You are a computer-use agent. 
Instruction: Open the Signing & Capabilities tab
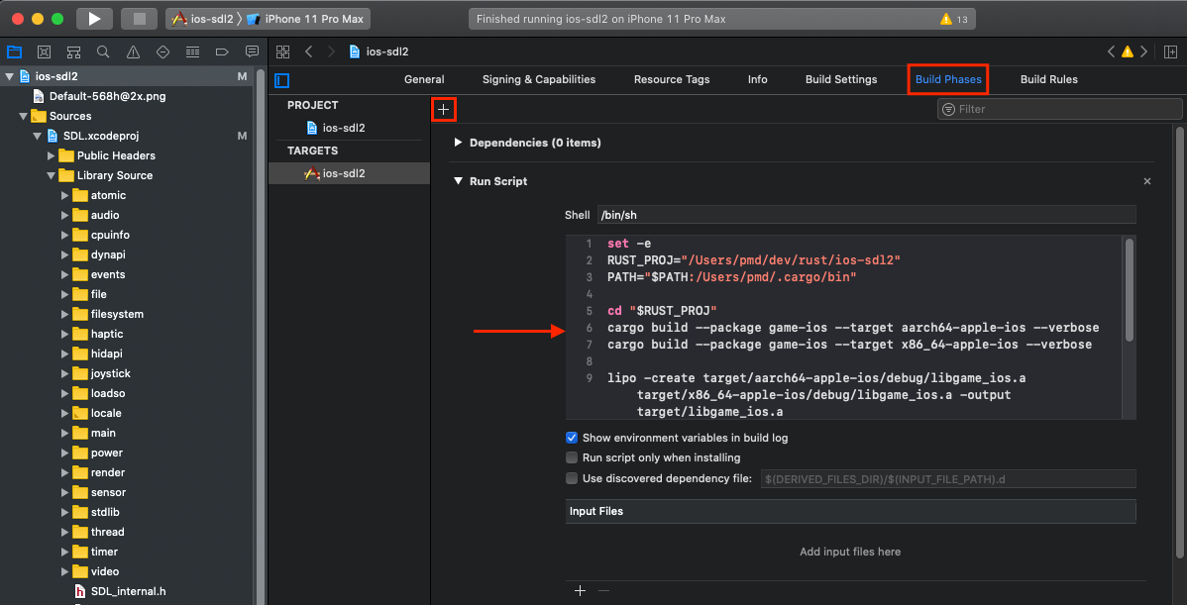click(x=538, y=79)
